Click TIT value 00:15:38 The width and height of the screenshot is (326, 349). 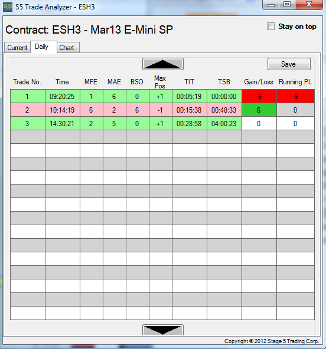pos(190,110)
